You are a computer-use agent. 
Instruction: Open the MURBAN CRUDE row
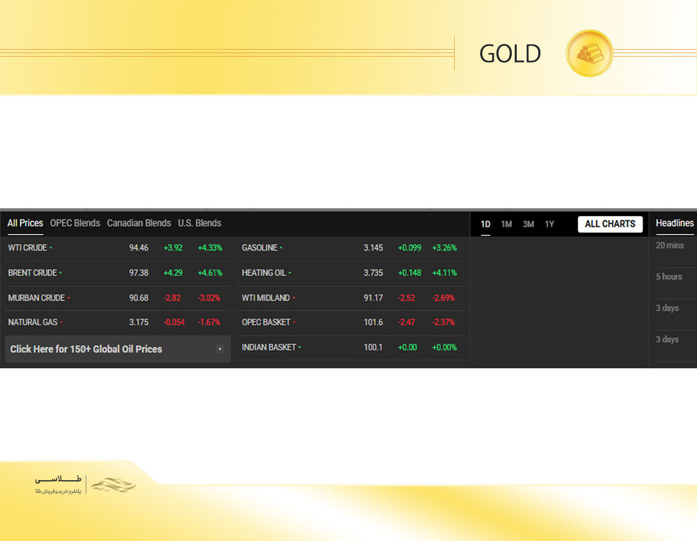click(118, 298)
